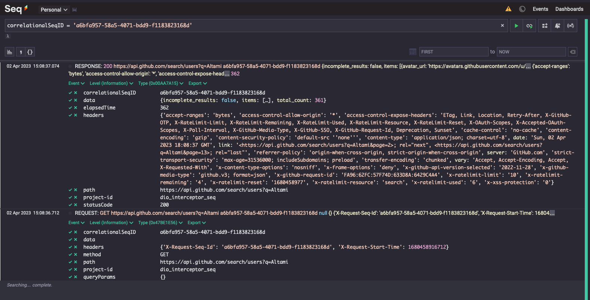Save the workspace using the floppy icon

click(74, 10)
